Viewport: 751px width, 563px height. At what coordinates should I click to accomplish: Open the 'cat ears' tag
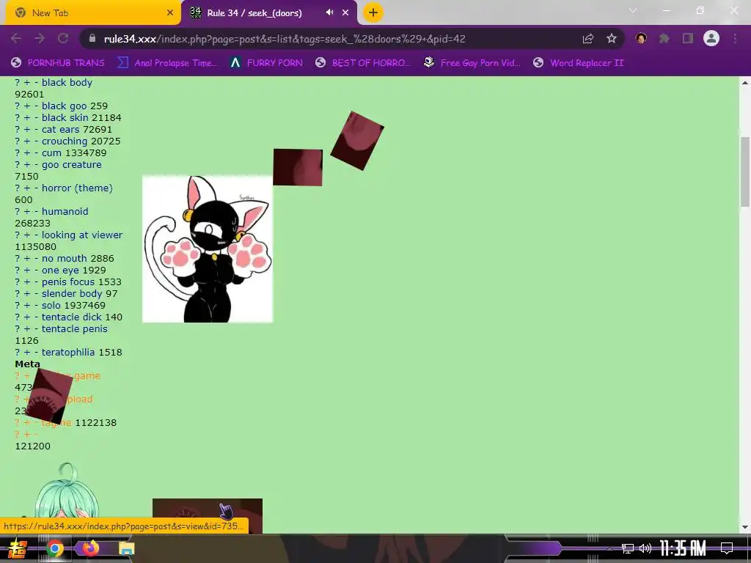tap(60, 129)
